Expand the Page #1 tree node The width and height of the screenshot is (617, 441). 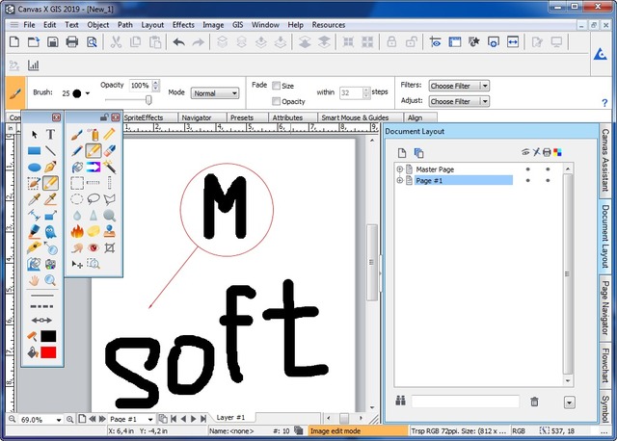pyautogui.click(x=399, y=180)
